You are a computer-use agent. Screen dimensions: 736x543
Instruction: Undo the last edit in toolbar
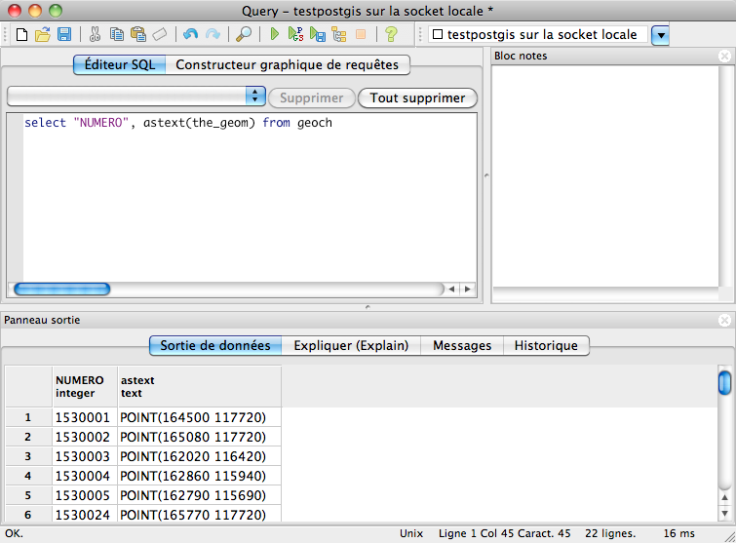tap(190, 34)
